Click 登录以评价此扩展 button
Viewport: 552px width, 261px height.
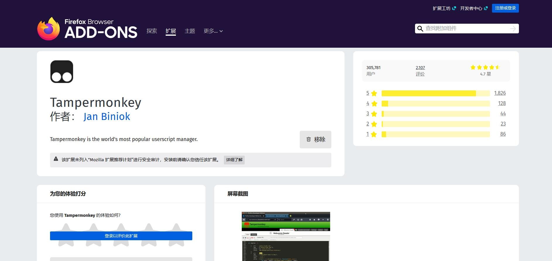[x=121, y=236]
